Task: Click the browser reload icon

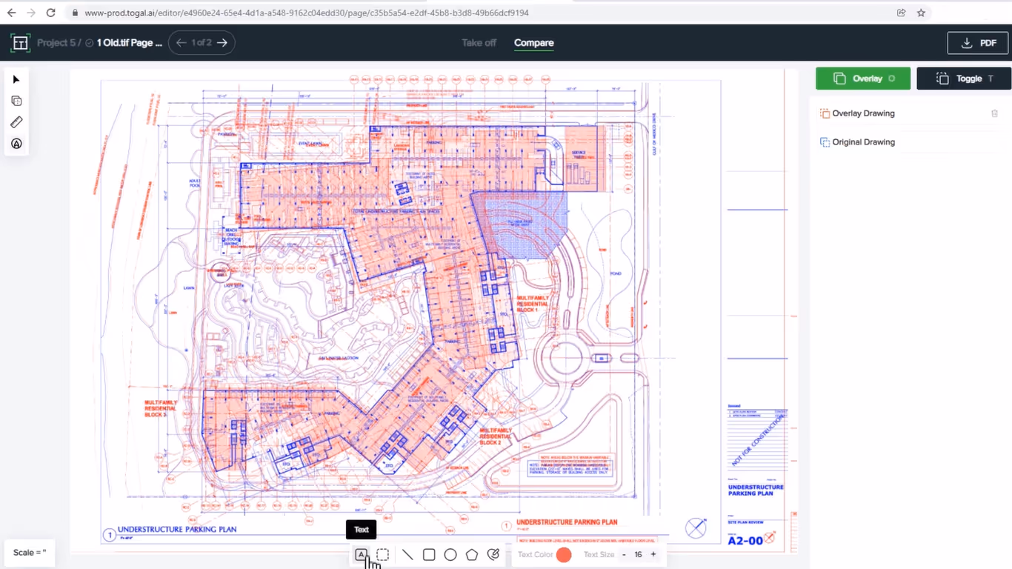Action: (50, 13)
